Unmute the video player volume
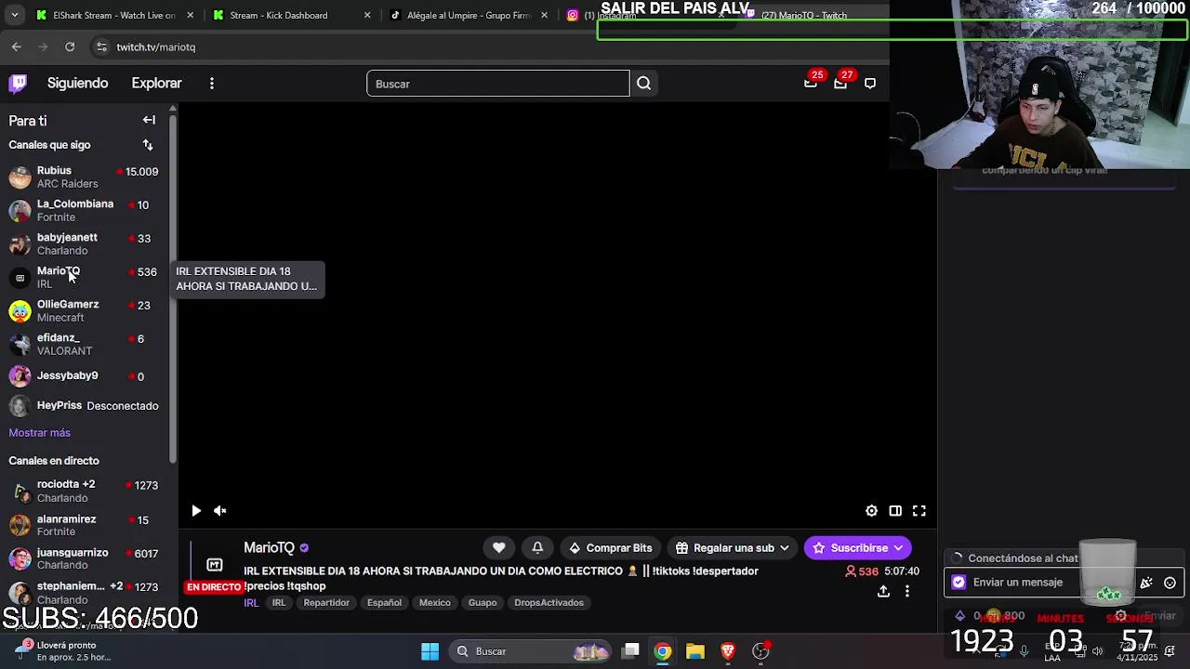 point(220,511)
